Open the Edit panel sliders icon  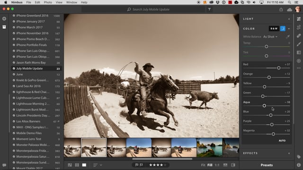299,19
